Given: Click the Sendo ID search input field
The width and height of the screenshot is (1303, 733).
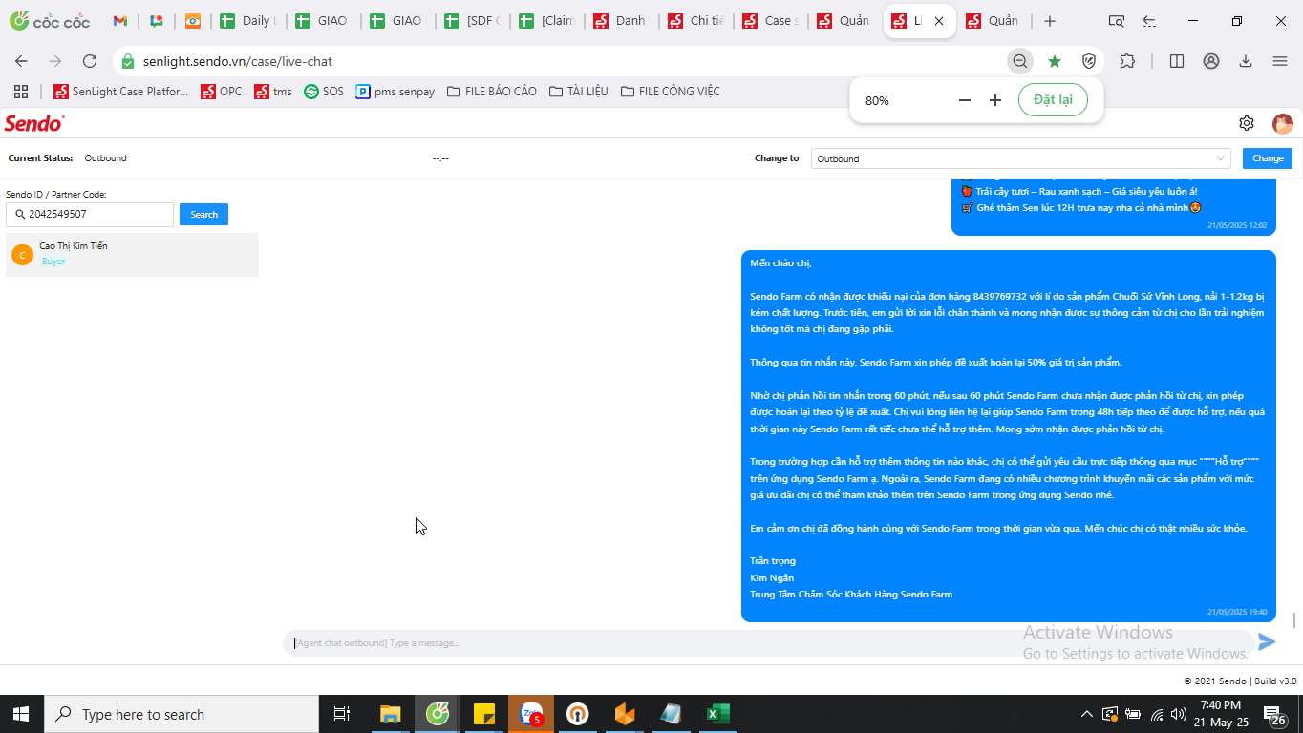Looking at the screenshot, I should tap(90, 215).
